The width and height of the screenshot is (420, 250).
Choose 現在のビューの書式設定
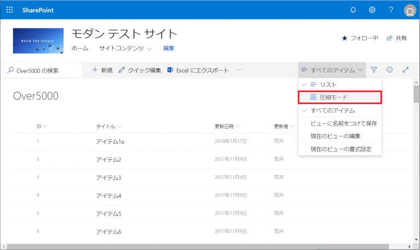coord(340,149)
